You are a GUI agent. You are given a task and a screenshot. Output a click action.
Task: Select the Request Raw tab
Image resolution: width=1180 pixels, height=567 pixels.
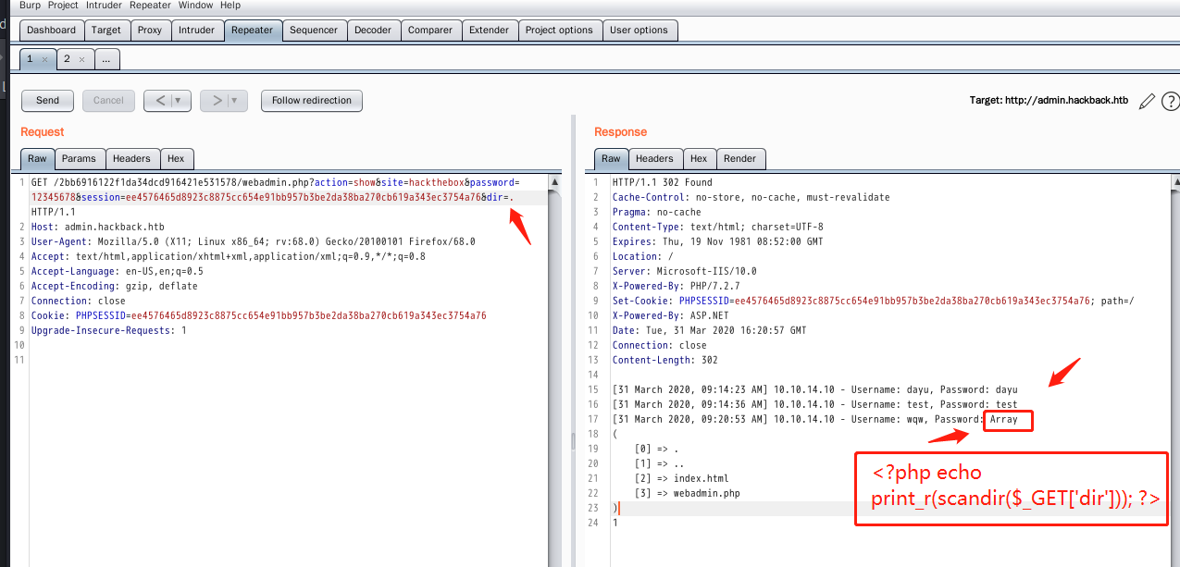click(x=37, y=158)
